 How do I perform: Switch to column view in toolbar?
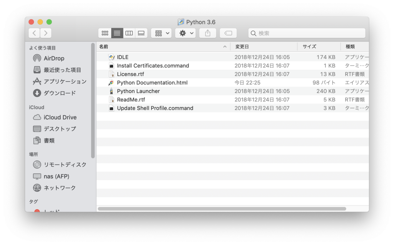[x=129, y=33]
